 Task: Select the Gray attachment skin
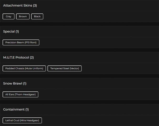tap(9, 17)
